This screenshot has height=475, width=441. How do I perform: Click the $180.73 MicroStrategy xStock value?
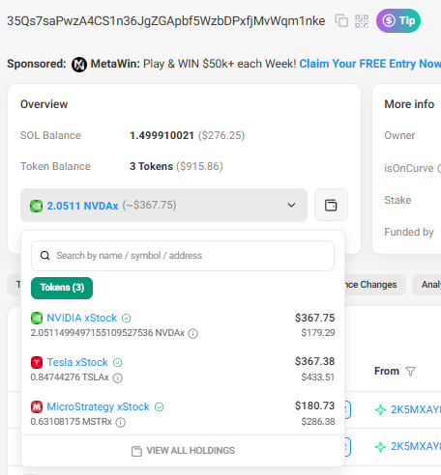[315, 405]
